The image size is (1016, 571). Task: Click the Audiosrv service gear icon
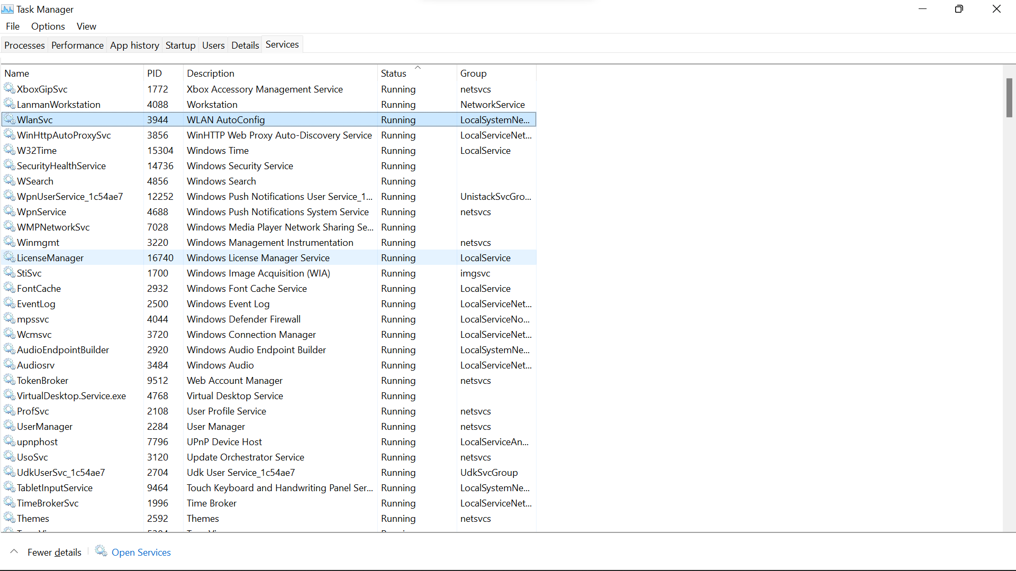point(10,365)
